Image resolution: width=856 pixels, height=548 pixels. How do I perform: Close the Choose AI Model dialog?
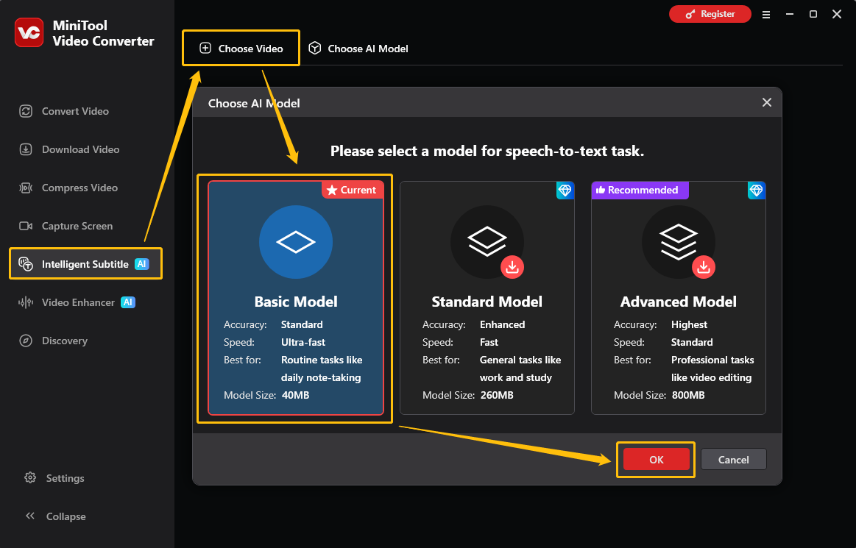(766, 103)
